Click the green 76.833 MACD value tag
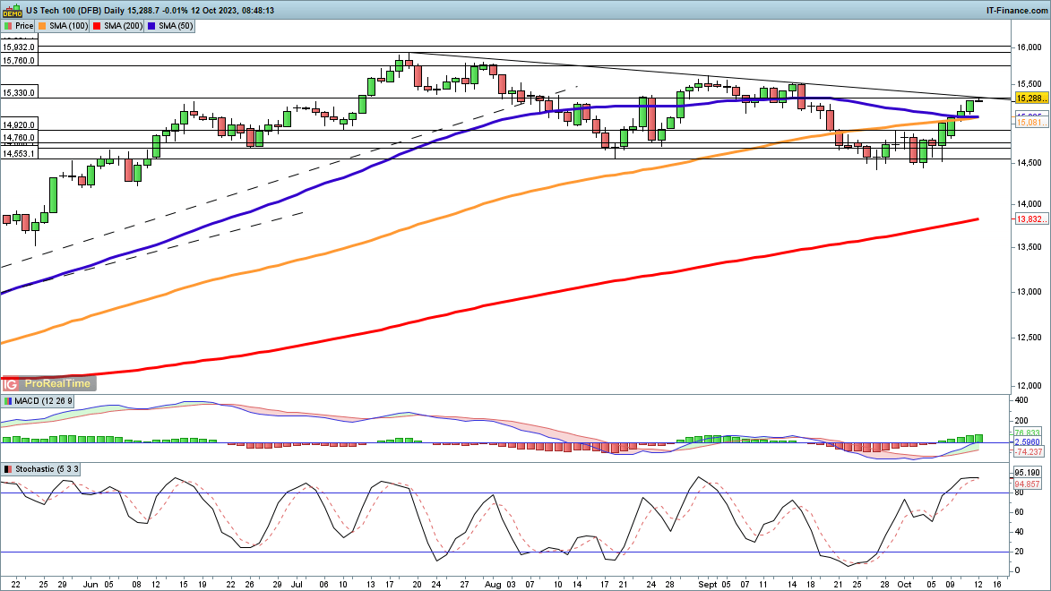This screenshot has height=591, width=1051. click(1028, 433)
